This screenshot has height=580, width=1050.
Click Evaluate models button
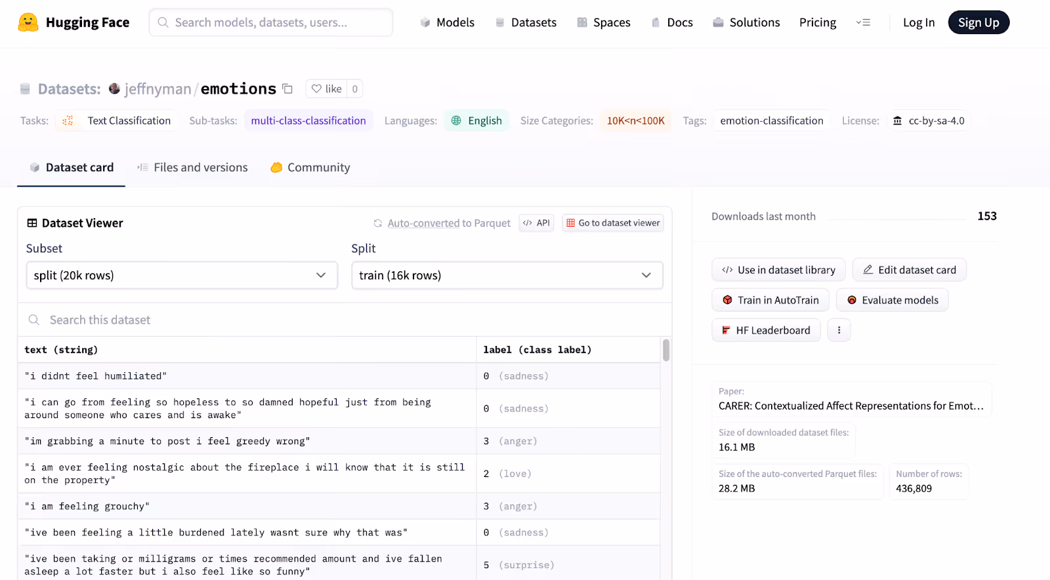coord(892,300)
